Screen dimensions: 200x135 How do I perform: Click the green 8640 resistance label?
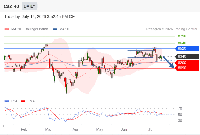pos(182,43)
